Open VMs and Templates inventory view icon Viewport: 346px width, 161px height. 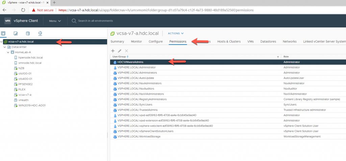point(16,33)
